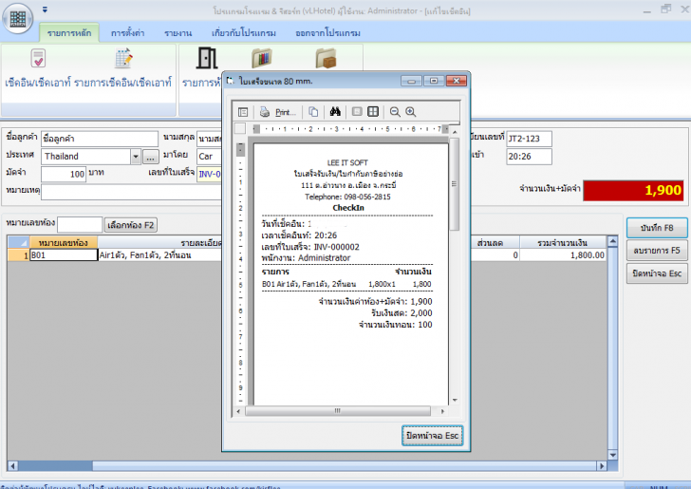Click the ruler corner box in preview

pyautogui.click(x=240, y=129)
